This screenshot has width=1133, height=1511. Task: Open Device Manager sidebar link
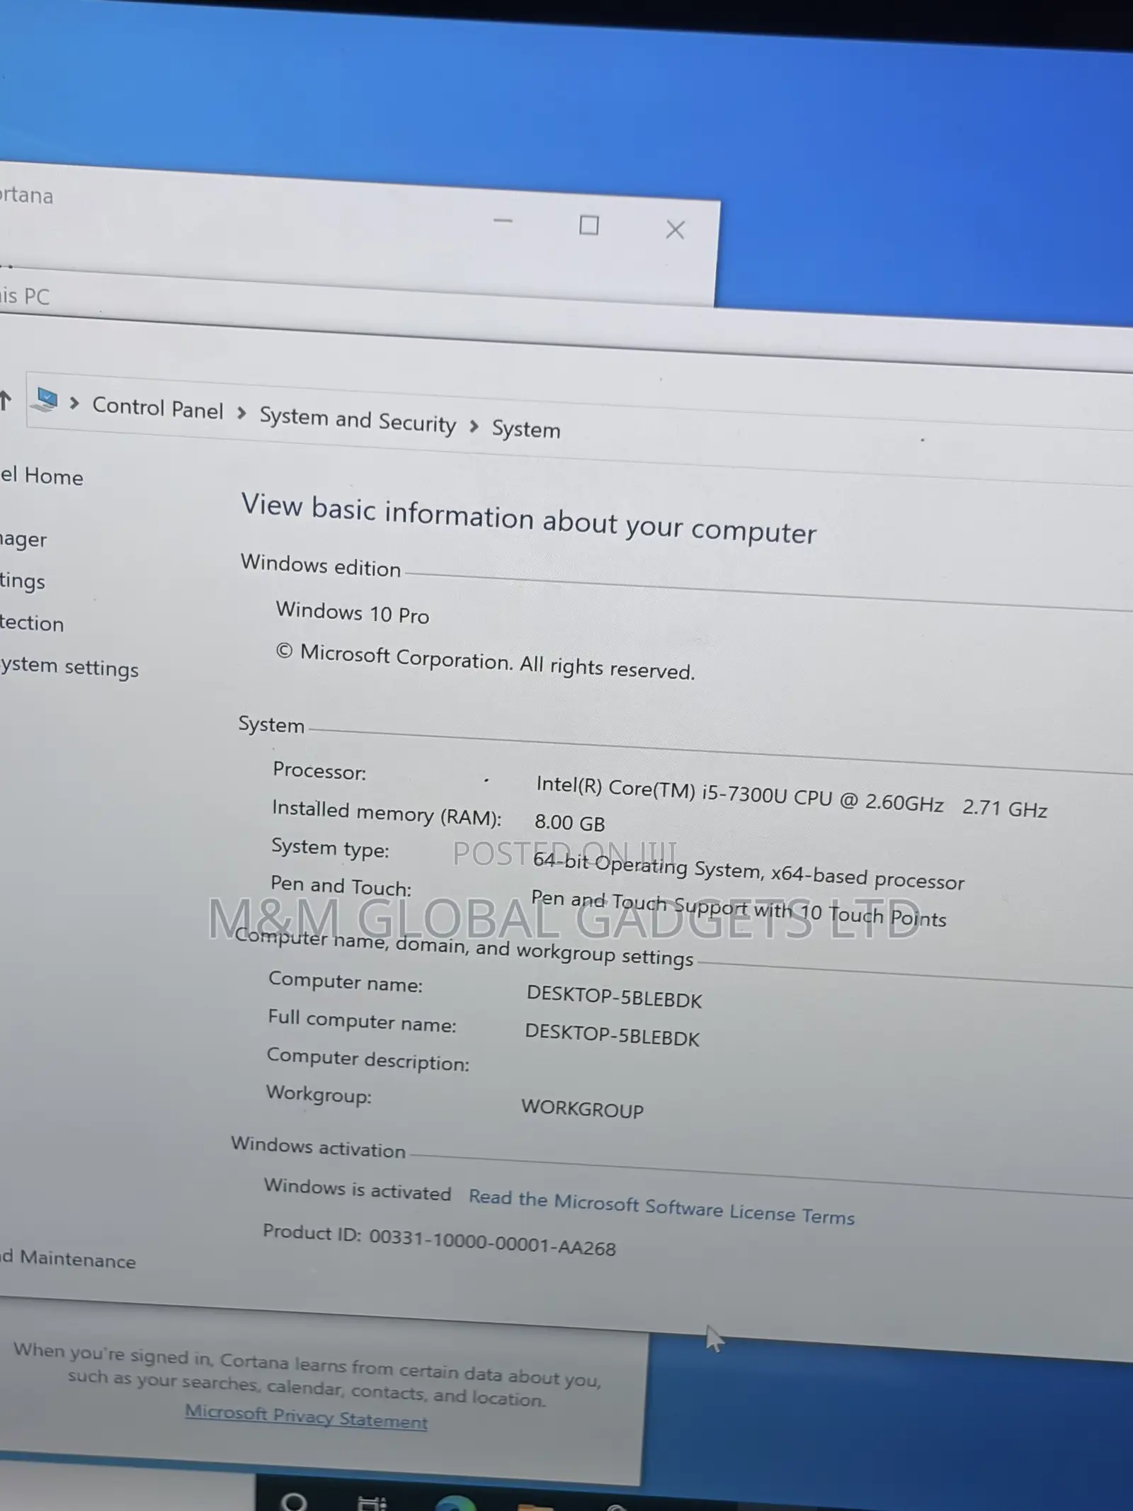point(23,540)
